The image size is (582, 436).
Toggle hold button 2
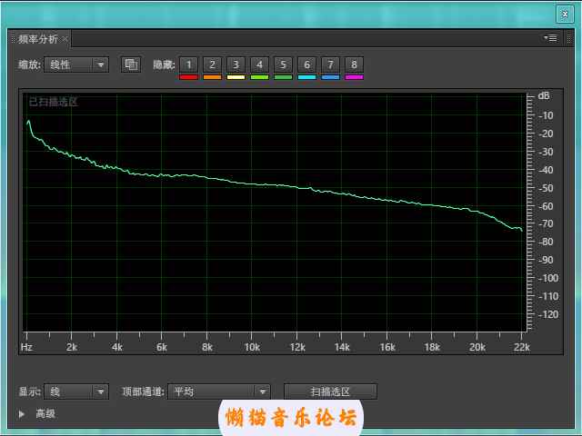click(x=212, y=64)
